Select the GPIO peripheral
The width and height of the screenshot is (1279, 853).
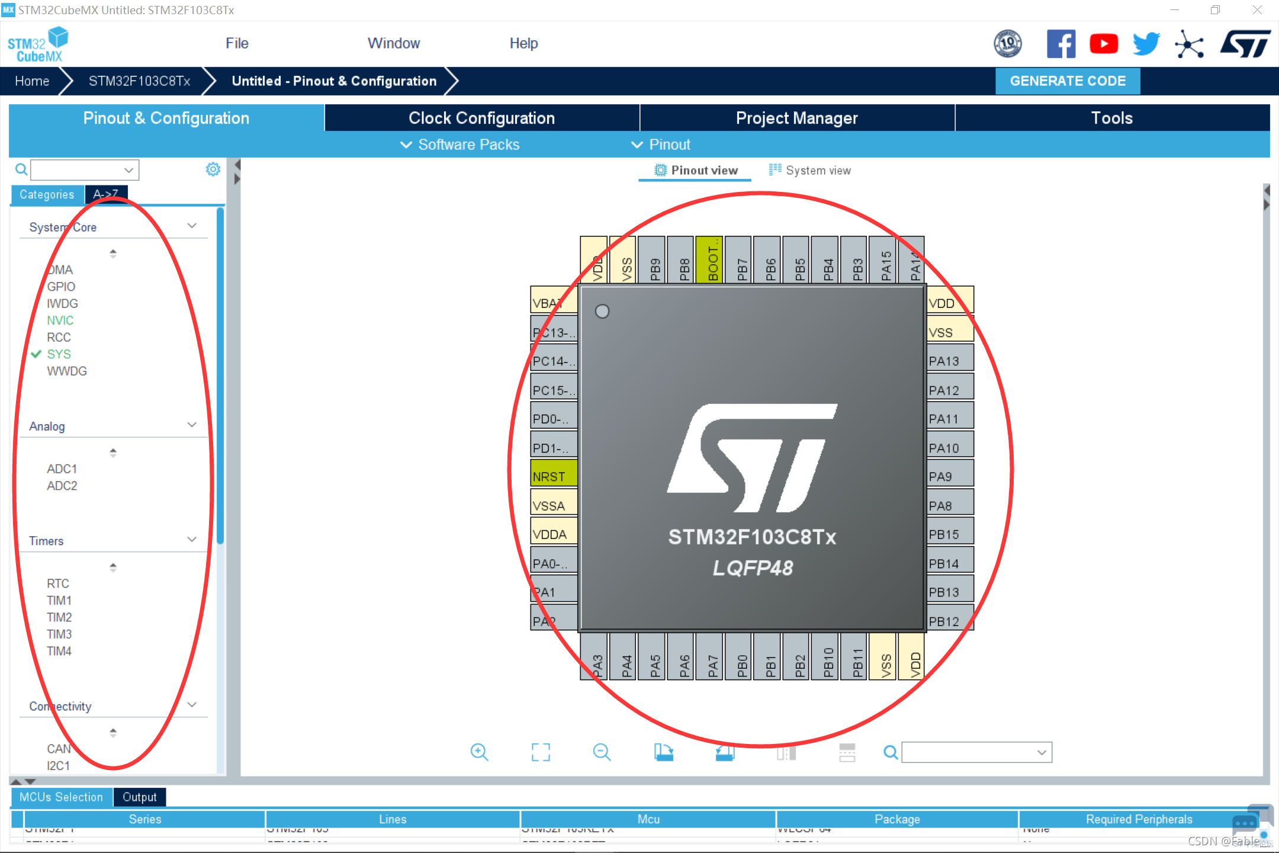tap(61, 287)
